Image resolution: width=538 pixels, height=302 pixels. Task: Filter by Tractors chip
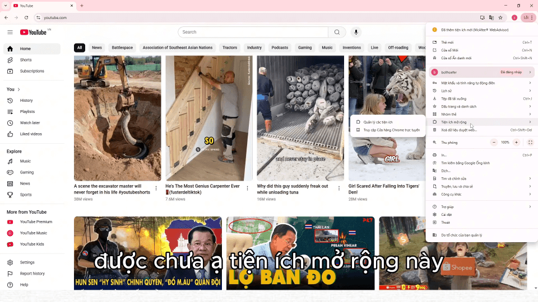tap(230, 48)
